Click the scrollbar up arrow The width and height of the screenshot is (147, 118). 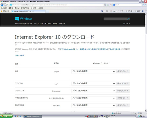[146, 14]
